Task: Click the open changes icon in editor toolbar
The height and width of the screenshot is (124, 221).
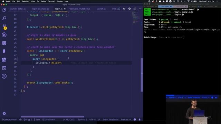Action: (119, 9)
